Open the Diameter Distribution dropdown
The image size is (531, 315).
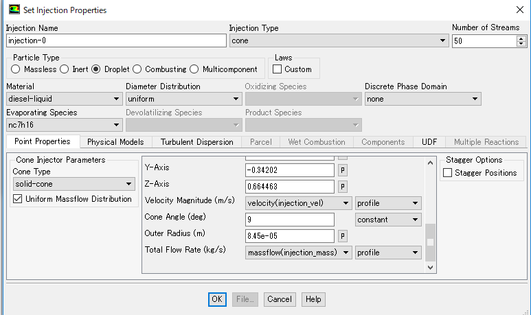pos(184,99)
